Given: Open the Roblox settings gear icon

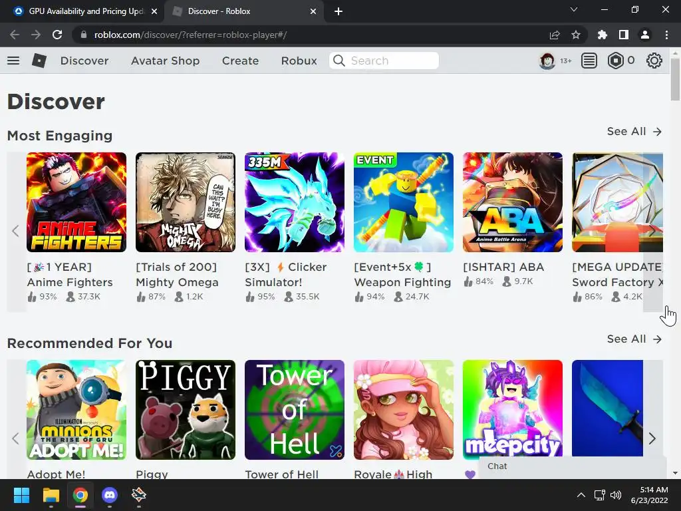Looking at the screenshot, I should coord(654,61).
